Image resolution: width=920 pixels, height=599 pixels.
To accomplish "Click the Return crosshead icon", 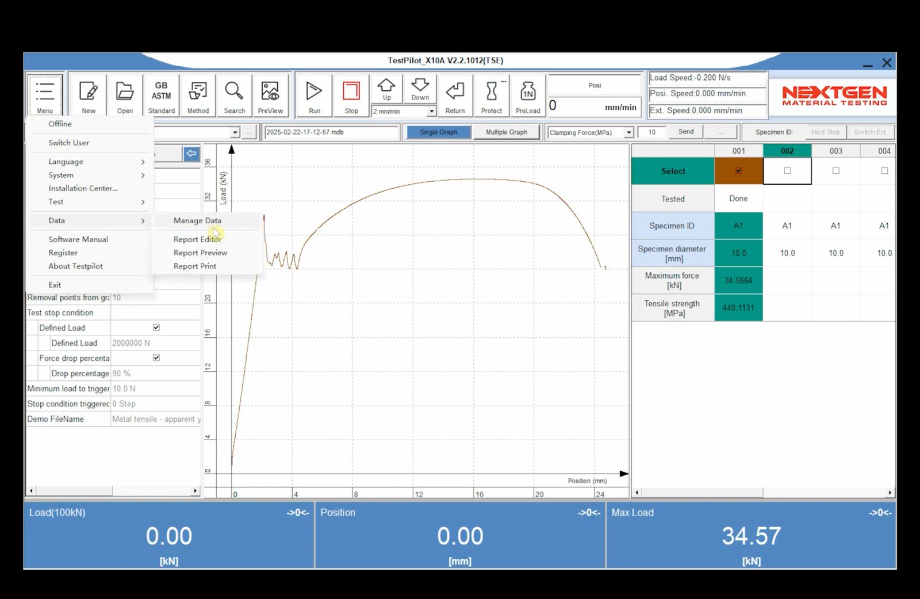I will click(455, 95).
